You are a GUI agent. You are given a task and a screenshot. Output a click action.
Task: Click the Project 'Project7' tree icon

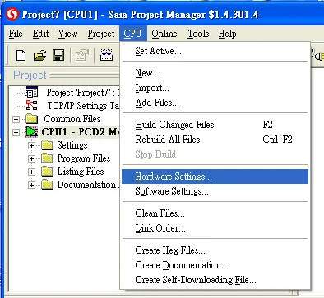31,93
